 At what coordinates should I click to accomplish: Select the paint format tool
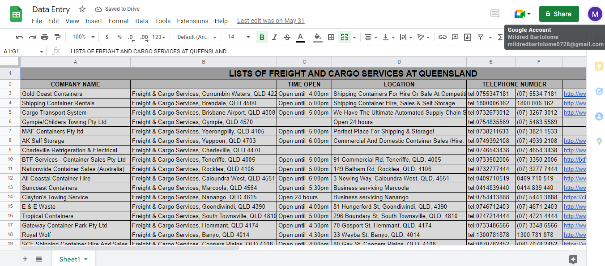pyautogui.click(x=57, y=37)
